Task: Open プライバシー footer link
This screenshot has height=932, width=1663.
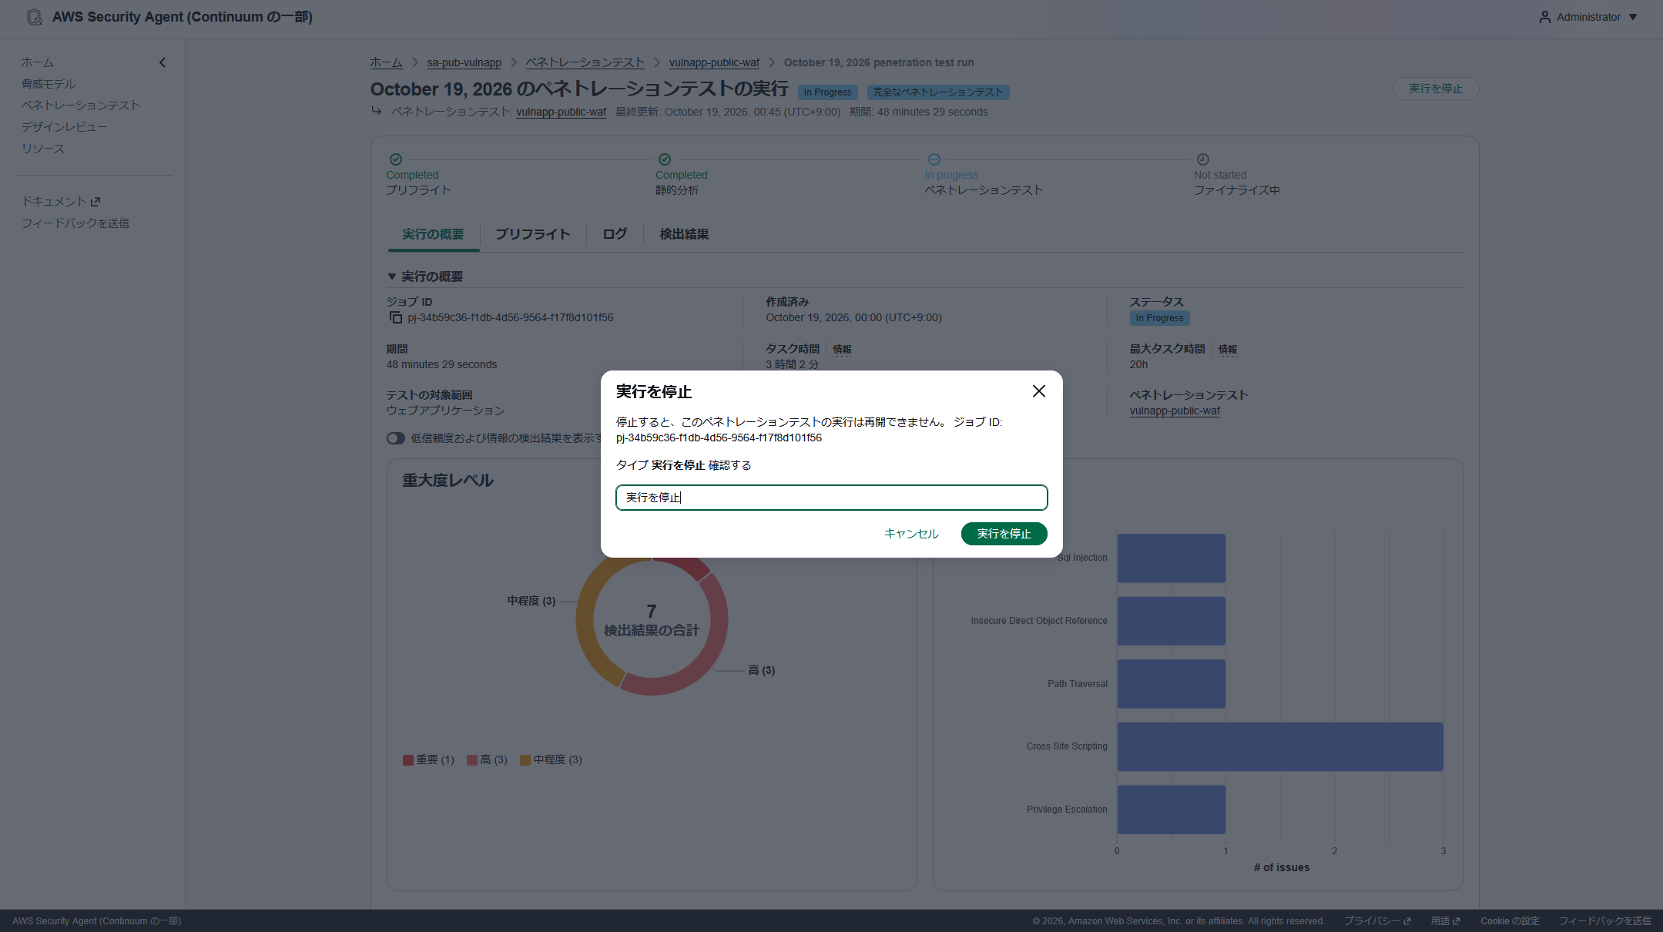Action: click(1377, 921)
